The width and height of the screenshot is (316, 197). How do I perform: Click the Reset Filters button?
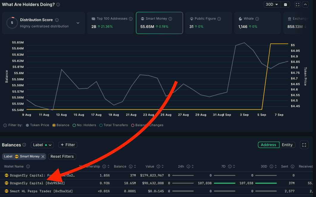[x=62, y=157]
